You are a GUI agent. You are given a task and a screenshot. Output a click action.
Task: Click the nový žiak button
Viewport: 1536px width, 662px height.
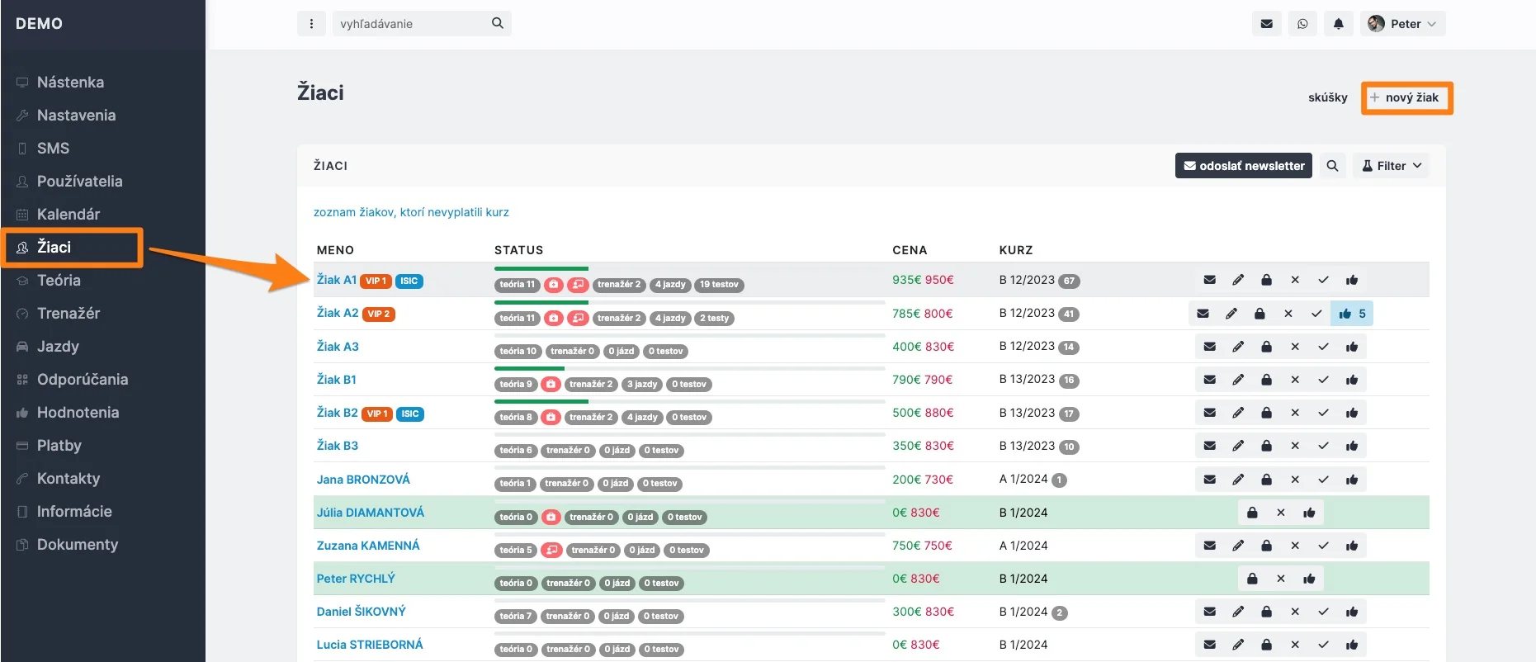point(1406,98)
